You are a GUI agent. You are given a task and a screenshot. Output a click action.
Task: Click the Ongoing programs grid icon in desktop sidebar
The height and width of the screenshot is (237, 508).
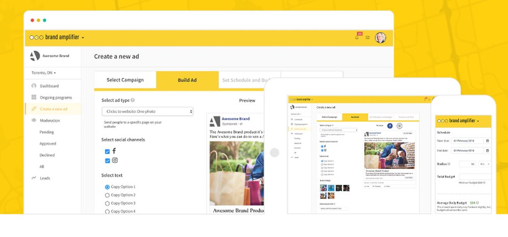pos(34,97)
